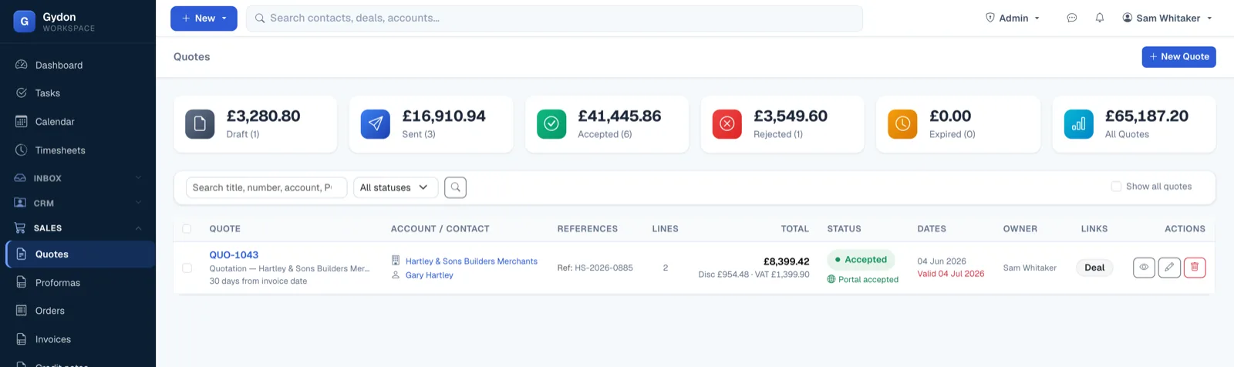The image size is (1234, 367).
Task: Edit quote QUO-1043 with pencil icon
Action: [1169, 268]
